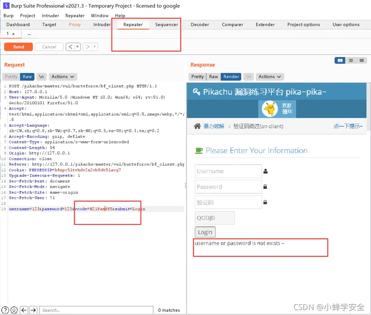Follow the 暴力破解 breadcrumb link

[214, 126]
